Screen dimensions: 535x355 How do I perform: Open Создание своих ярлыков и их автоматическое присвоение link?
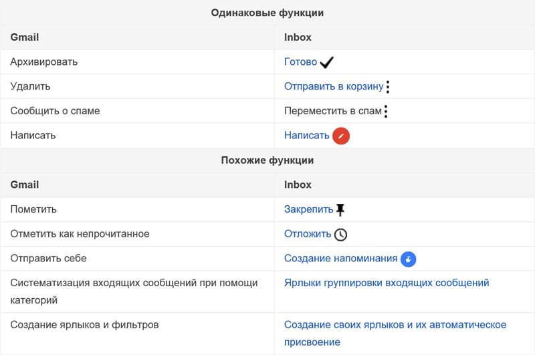pyautogui.click(x=395, y=333)
